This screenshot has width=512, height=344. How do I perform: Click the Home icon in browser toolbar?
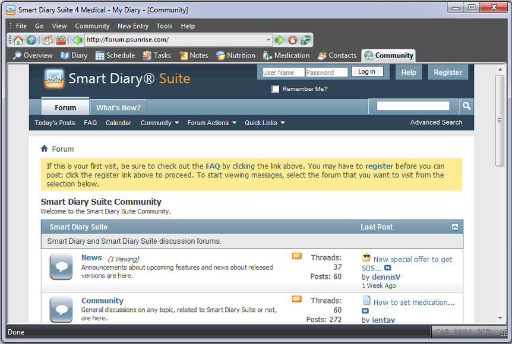tap(18, 40)
